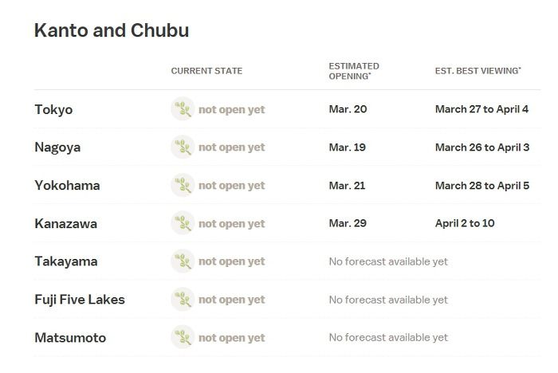
Task: Click the Kanto and Chubu heading
Action: pyautogui.click(x=112, y=30)
